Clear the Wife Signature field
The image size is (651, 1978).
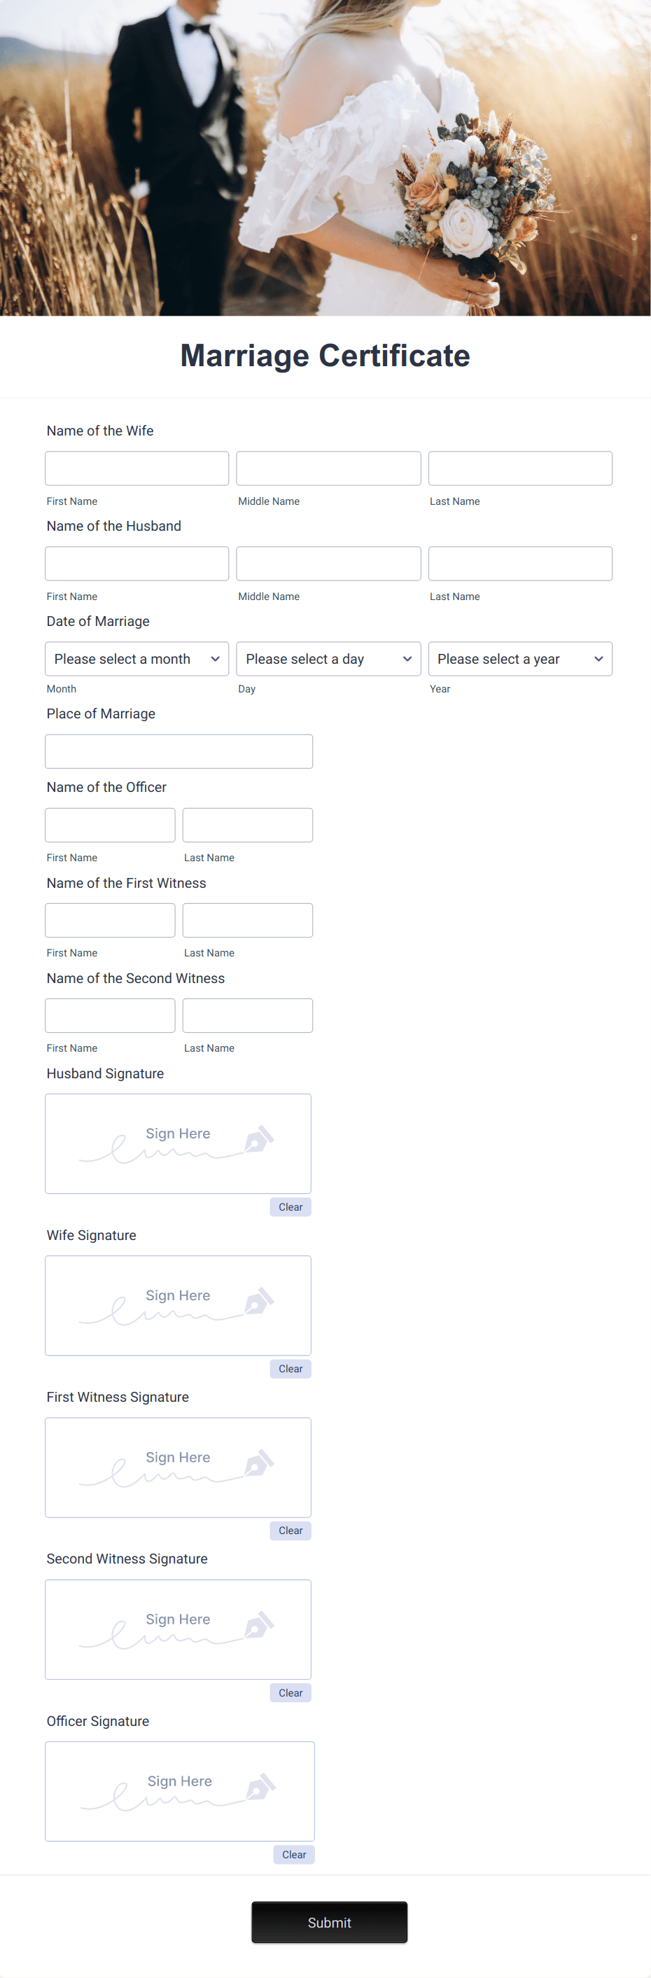coord(290,1368)
